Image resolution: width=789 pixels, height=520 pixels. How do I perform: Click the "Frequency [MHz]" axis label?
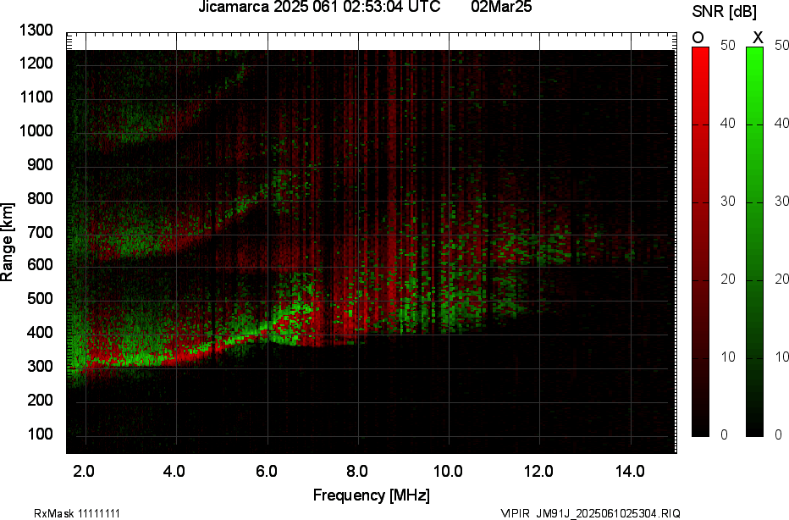coord(372,495)
